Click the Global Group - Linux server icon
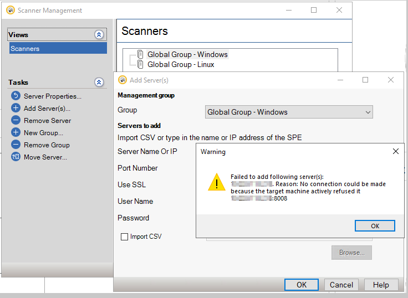The image size is (408, 298). (140, 64)
